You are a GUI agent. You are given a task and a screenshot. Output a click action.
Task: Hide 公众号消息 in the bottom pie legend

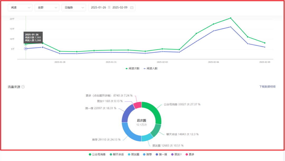(x=97, y=154)
